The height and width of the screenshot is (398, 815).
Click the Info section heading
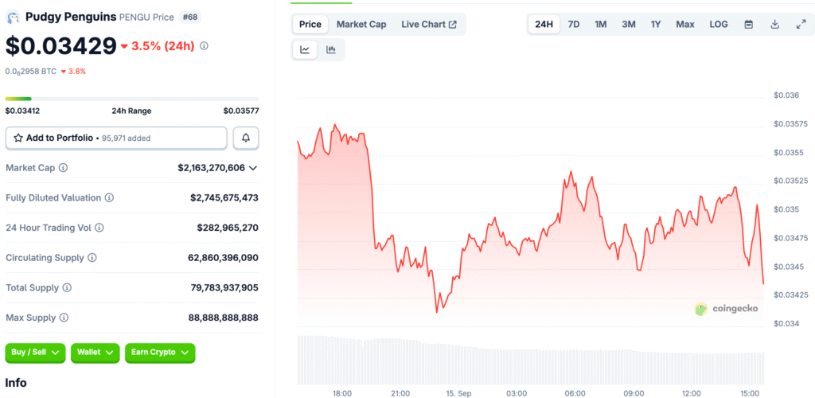click(x=16, y=383)
